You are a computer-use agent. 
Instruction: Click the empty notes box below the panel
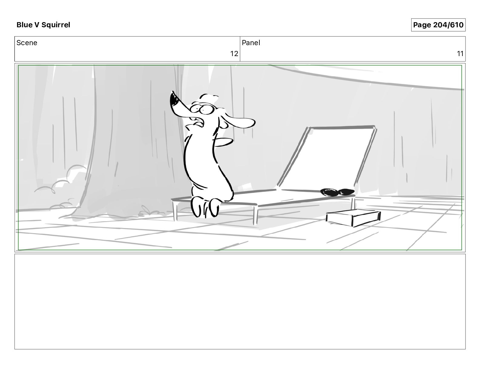point(240,302)
